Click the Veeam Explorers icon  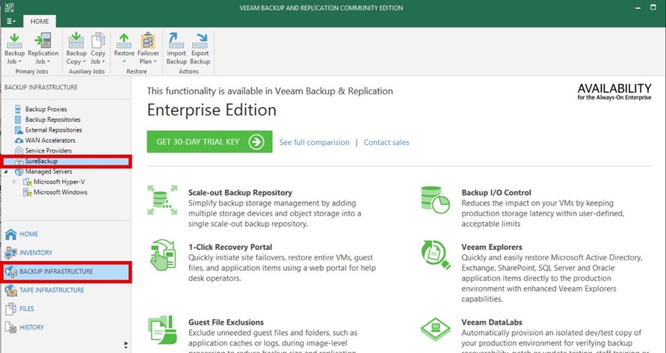[436, 254]
